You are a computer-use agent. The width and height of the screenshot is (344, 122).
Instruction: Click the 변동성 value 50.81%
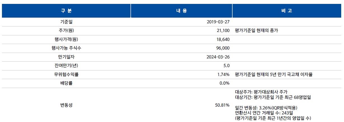coord(223,105)
